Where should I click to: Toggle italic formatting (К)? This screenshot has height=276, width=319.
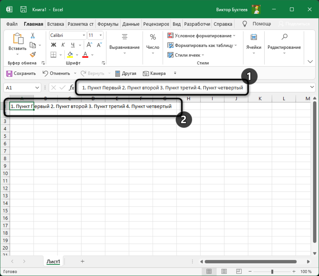click(x=62, y=45)
